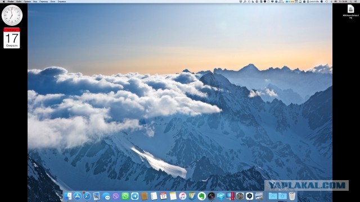Open the Apple menu
360x202 pixels.
[x=3, y=1]
